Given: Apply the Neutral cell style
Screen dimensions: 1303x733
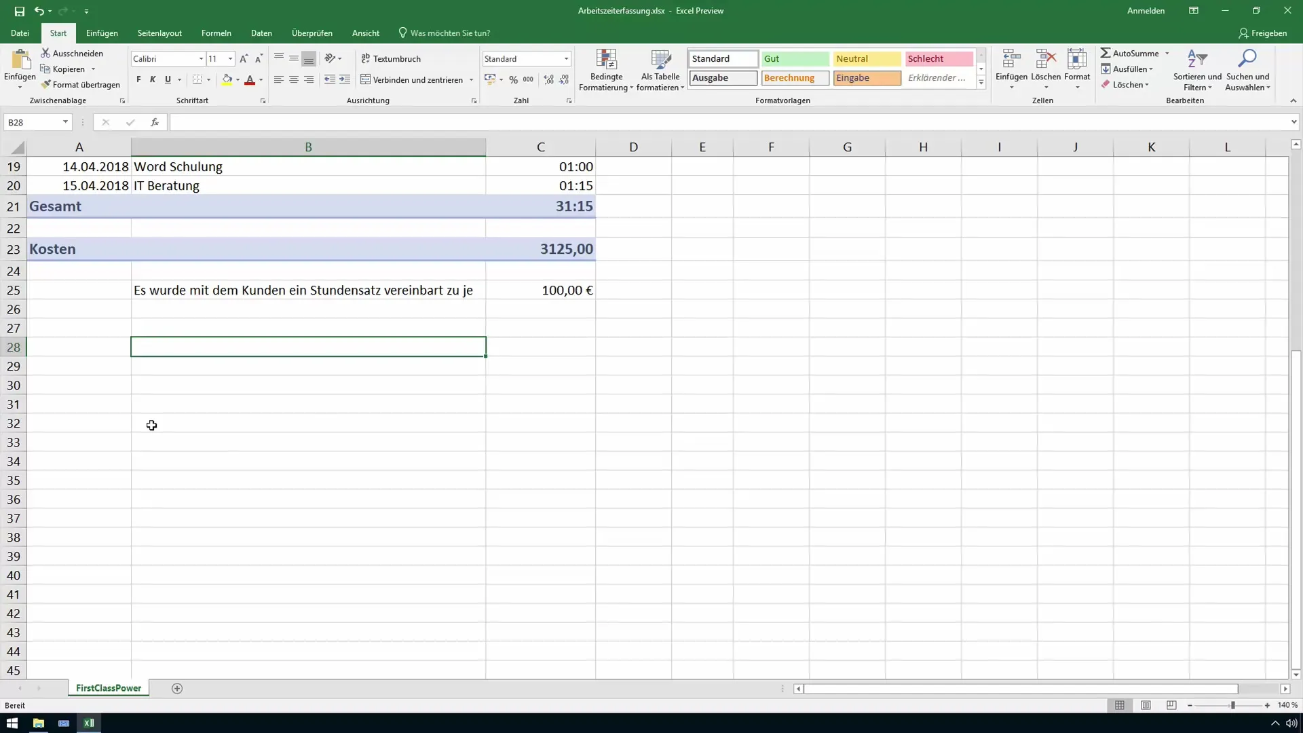Looking at the screenshot, I should (x=867, y=58).
